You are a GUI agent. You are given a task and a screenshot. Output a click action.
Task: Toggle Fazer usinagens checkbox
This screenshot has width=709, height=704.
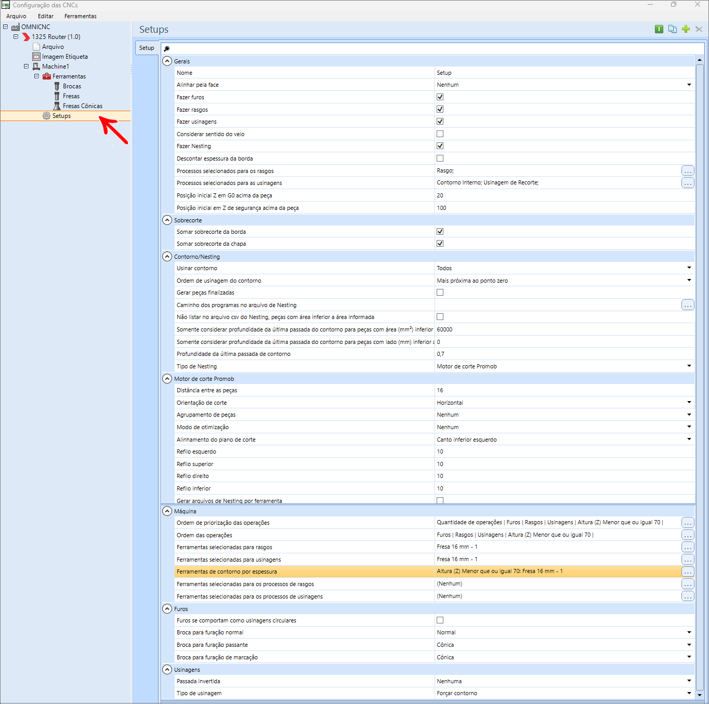point(440,122)
